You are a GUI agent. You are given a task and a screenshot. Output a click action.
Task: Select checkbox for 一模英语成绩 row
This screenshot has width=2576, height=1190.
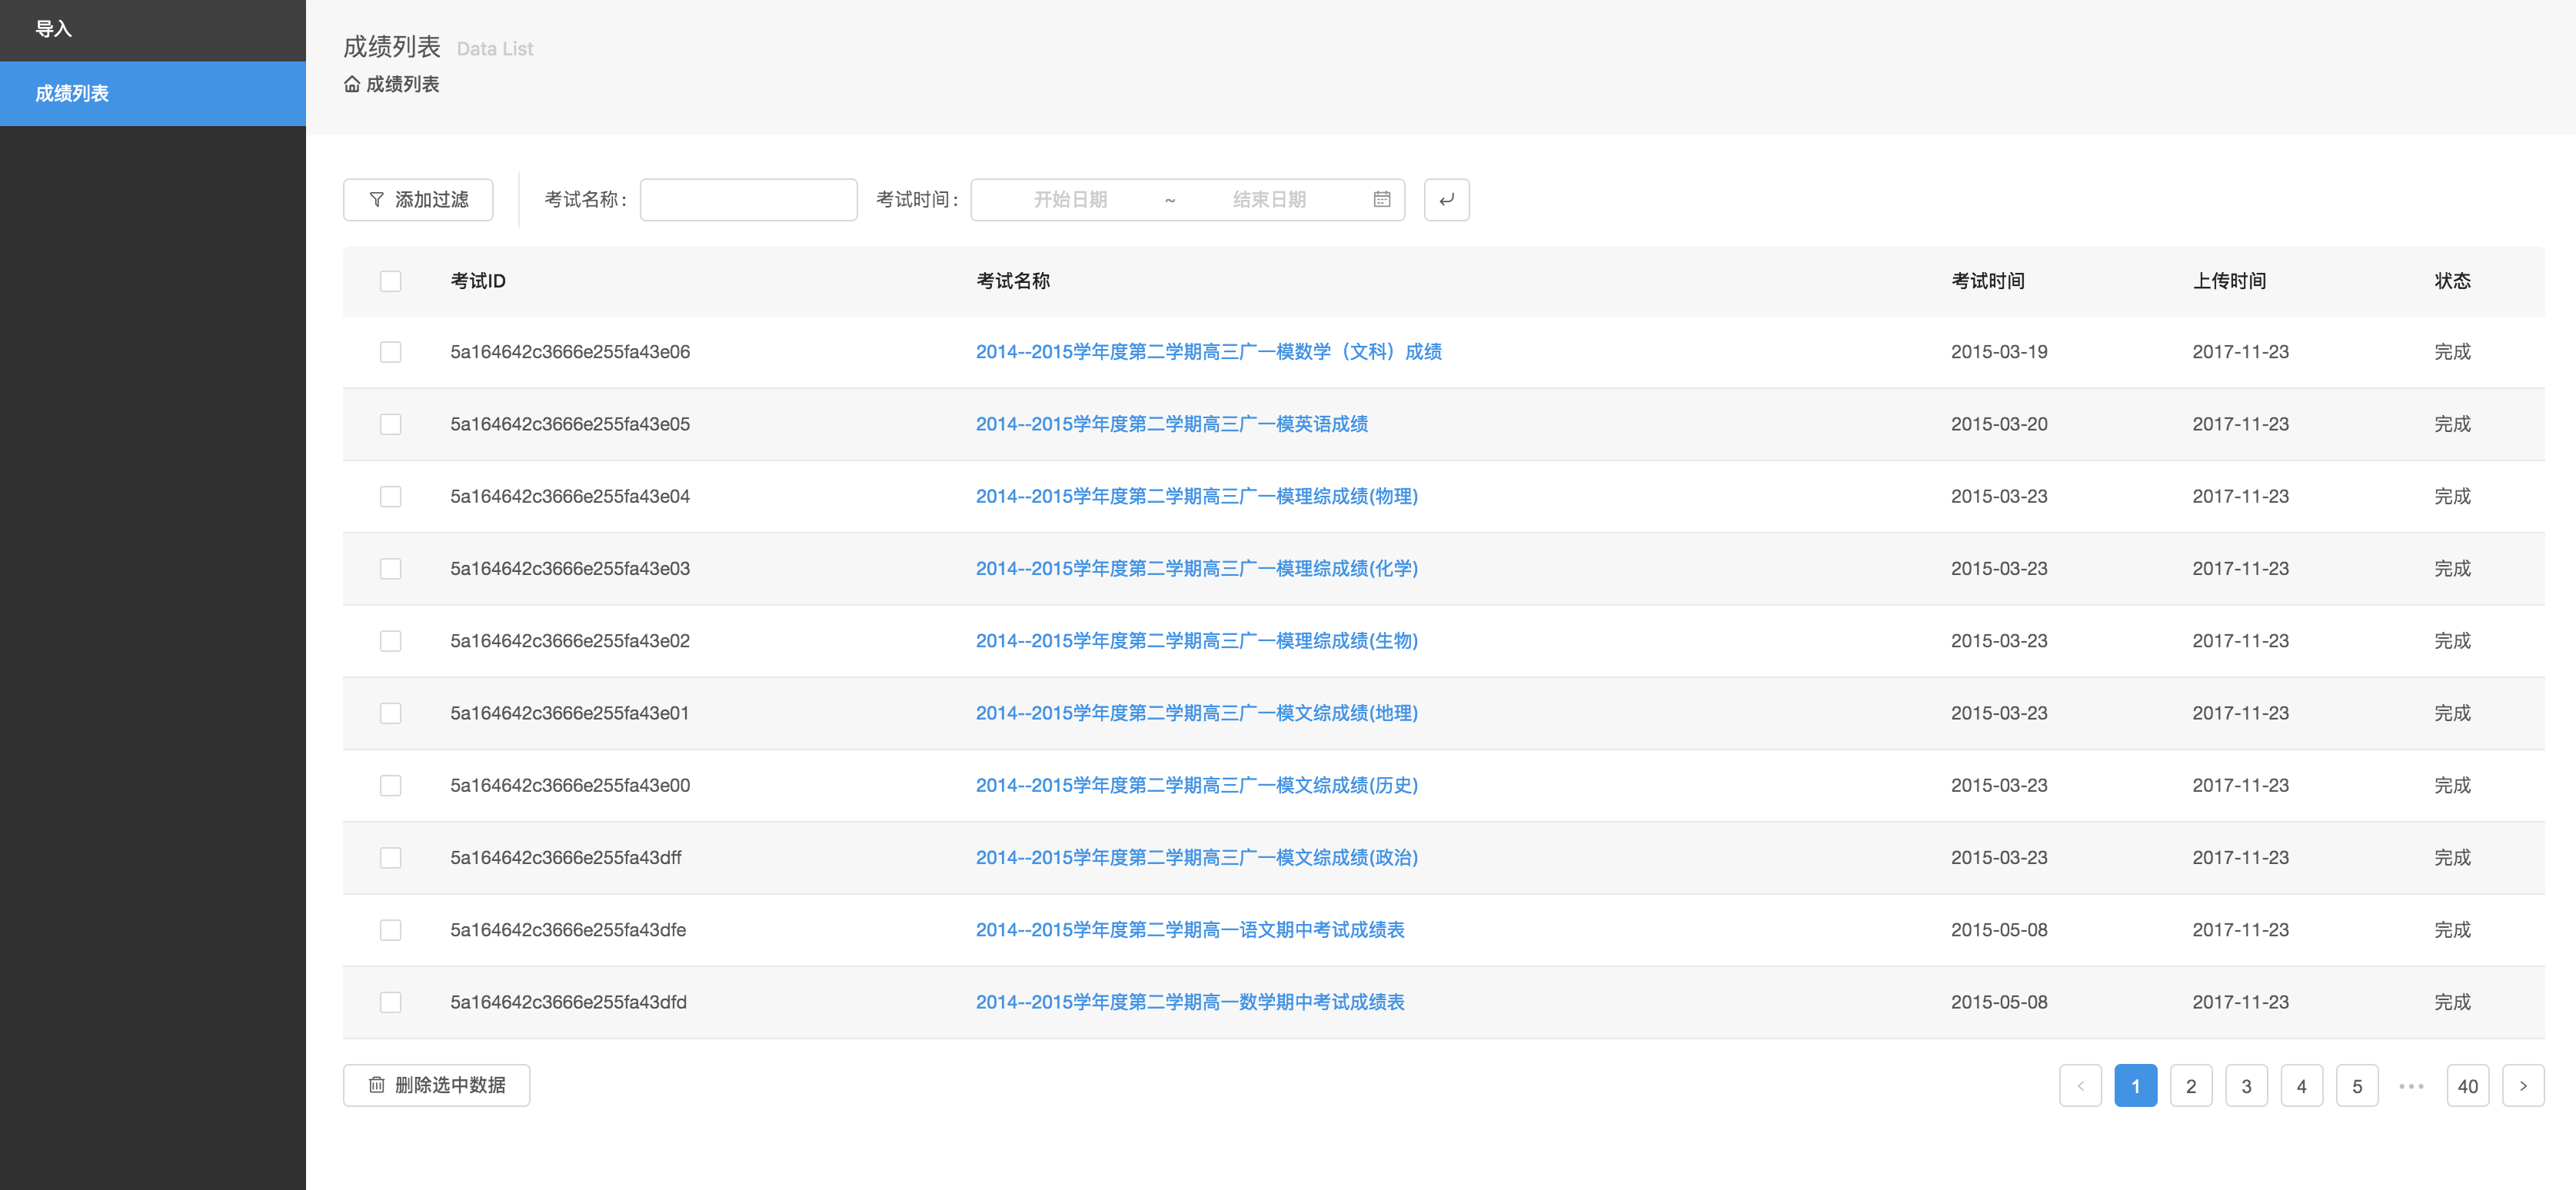390,424
